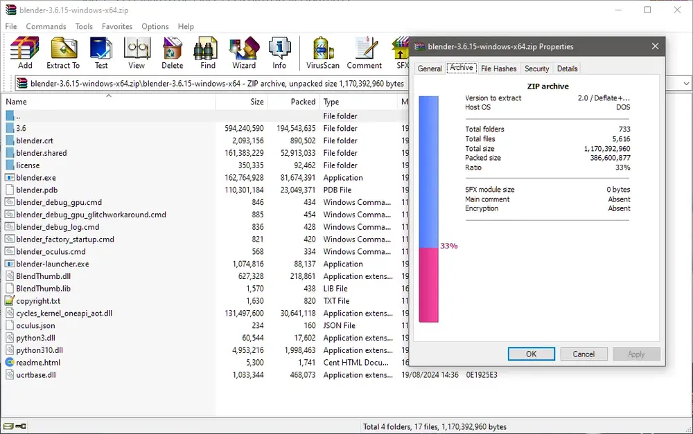
Task: Click the blender-launcher.exe icon
Action: pyautogui.click(x=10, y=264)
